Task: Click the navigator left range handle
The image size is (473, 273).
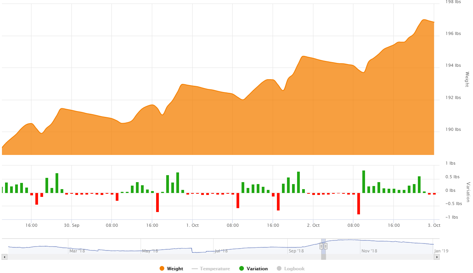Action: point(322,246)
